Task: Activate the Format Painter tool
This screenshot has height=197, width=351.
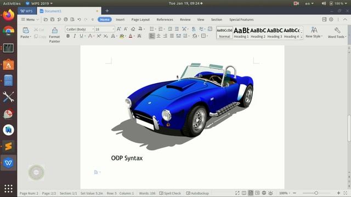Action: 55,35
